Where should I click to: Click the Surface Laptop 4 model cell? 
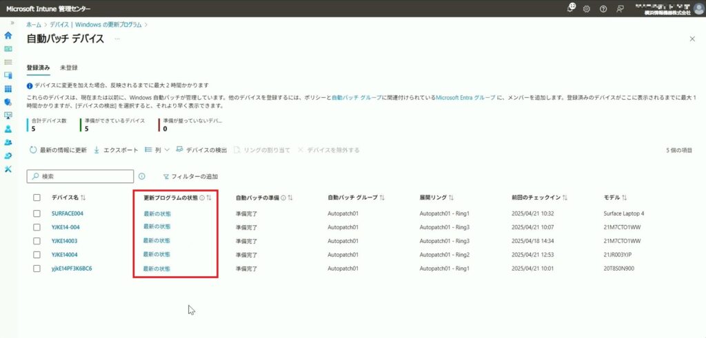click(623, 213)
